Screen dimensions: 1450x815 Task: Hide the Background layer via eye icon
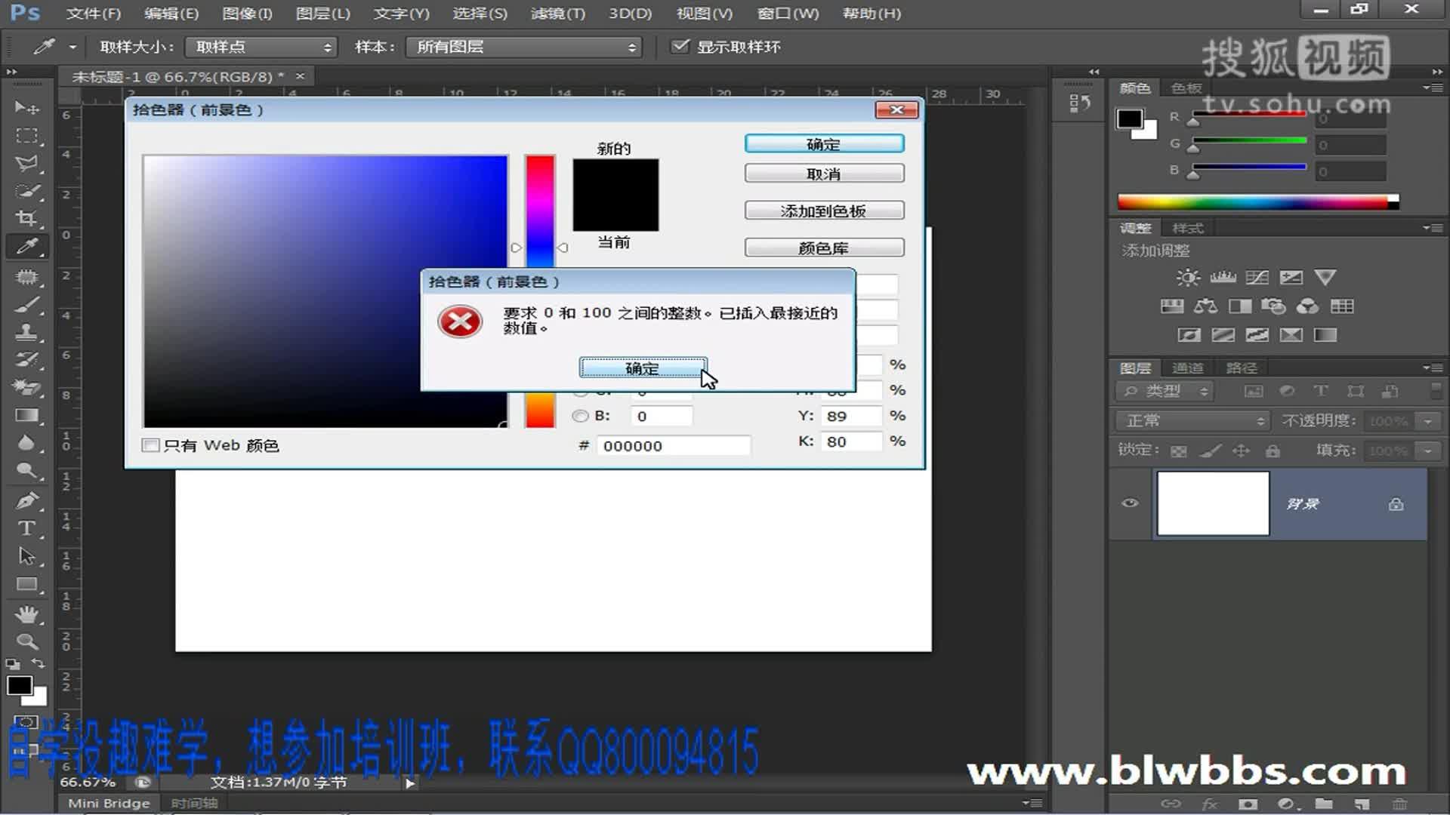click(1130, 503)
